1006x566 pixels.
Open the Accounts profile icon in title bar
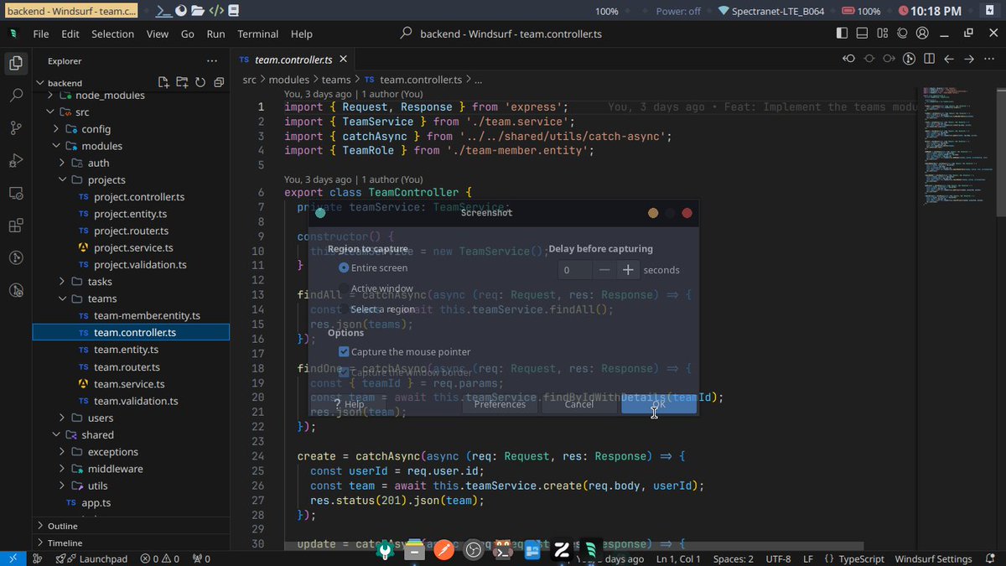point(922,34)
